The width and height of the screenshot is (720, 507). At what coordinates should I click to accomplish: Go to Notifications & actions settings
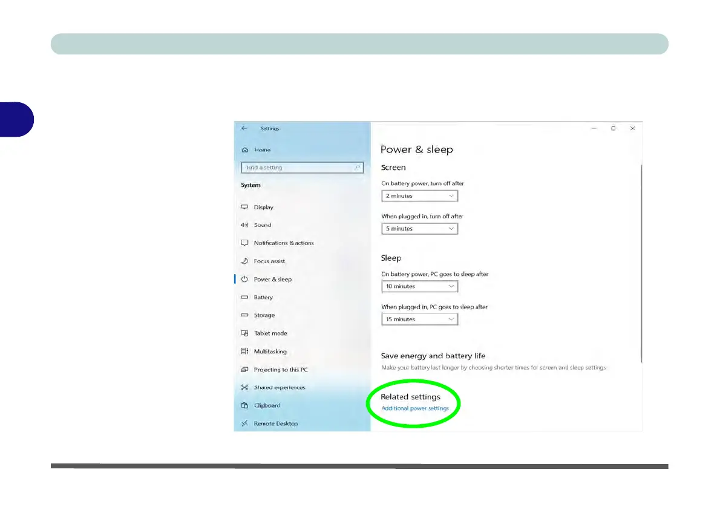284,243
